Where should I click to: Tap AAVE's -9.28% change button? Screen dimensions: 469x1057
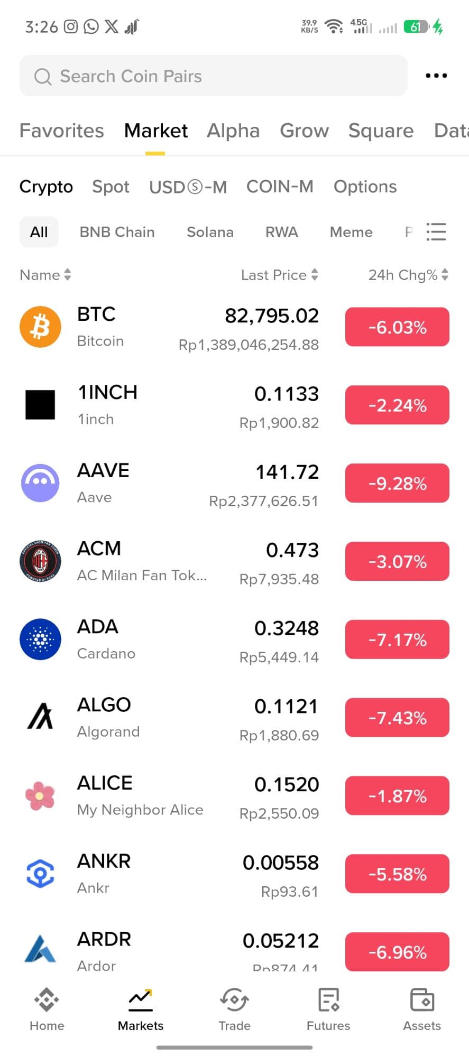(x=397, y=483)
